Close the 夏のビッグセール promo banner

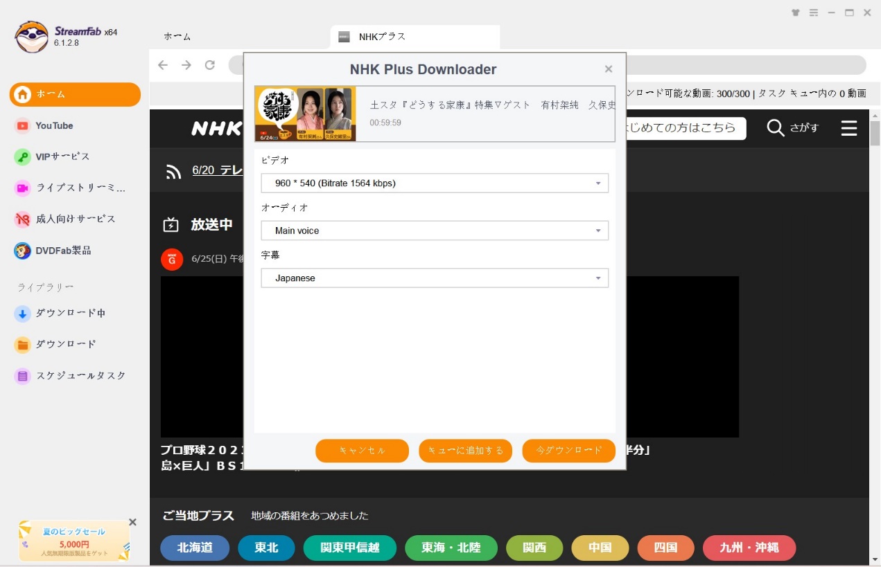coord(133,522)
